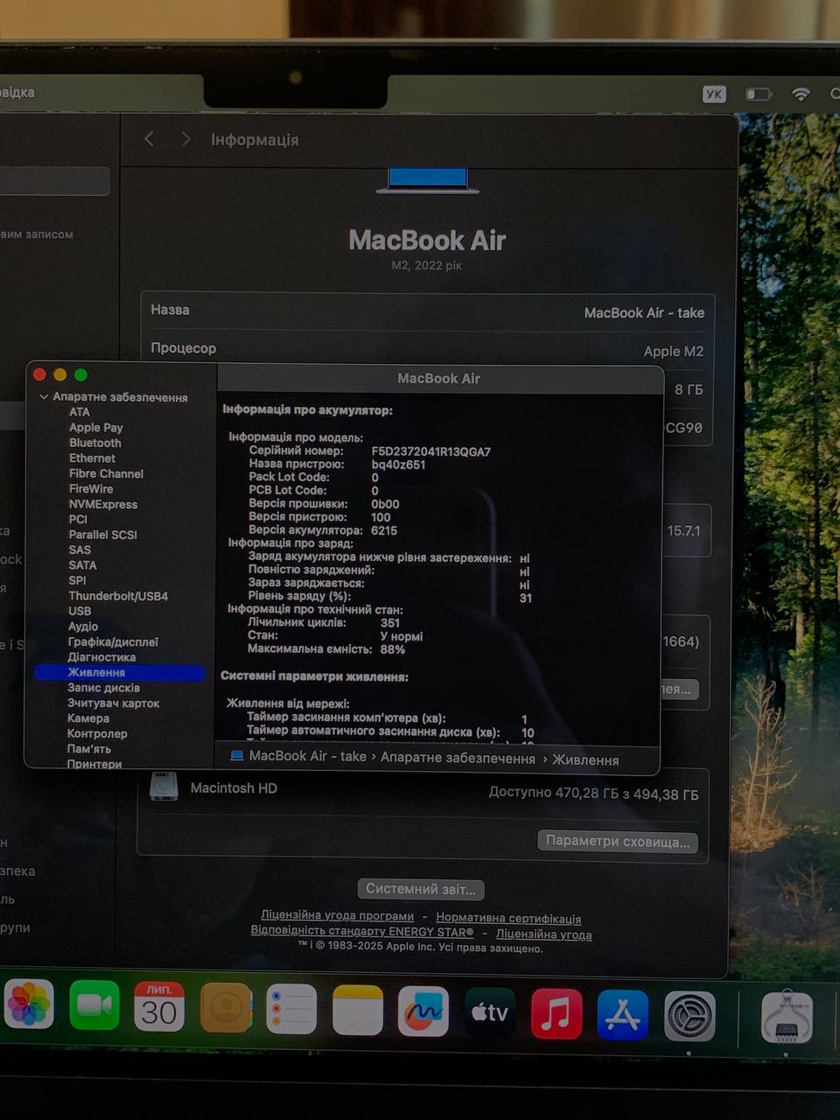Click Апаратне забезпечення in path bar
The width and height of the screenshot is (840, 1120).
tap(458, 758)
